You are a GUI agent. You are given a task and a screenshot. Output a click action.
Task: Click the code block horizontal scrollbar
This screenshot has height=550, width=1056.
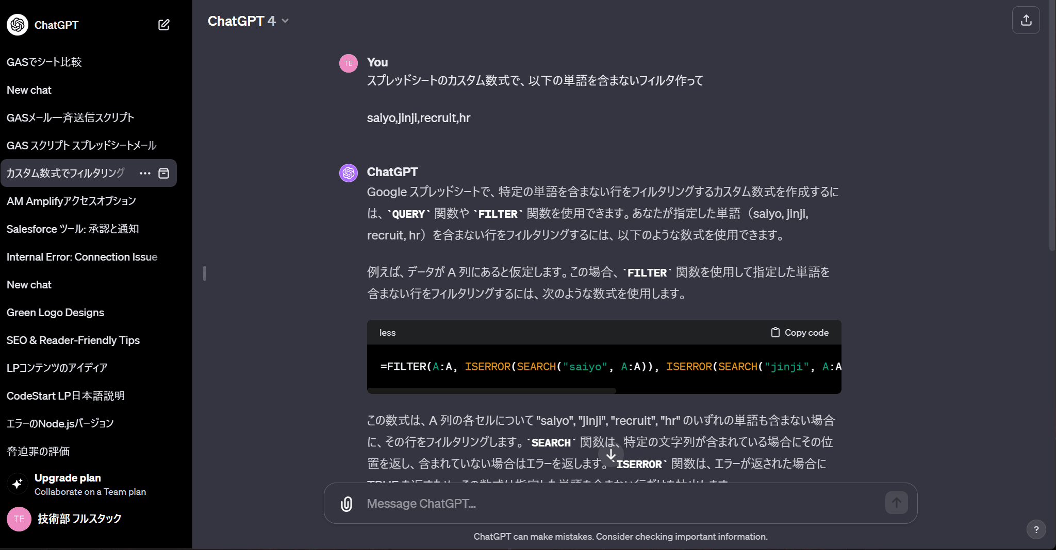[491, 391]
